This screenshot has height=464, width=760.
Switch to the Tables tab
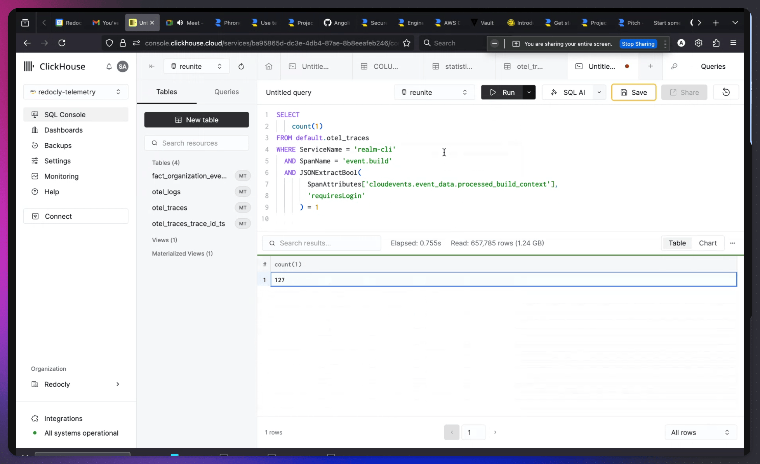pyautogui.click(x=167, y=92)
